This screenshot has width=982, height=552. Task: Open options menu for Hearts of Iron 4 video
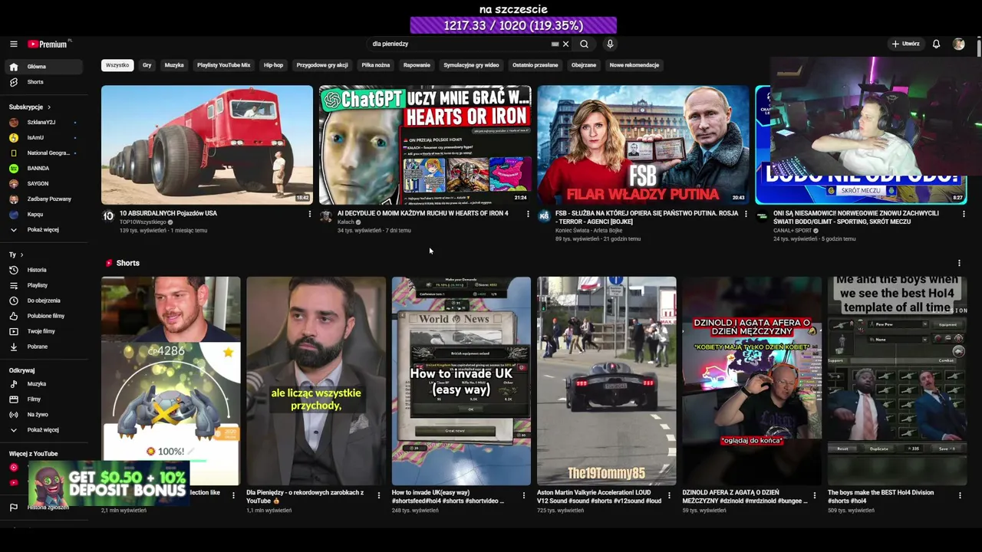coord(528,214)
